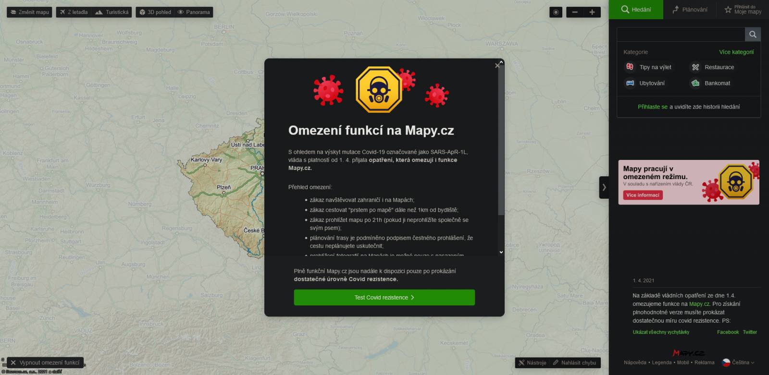Select Ubytování category
The width and height of the screenshot is (769, 375).
(x=645, y=83)
